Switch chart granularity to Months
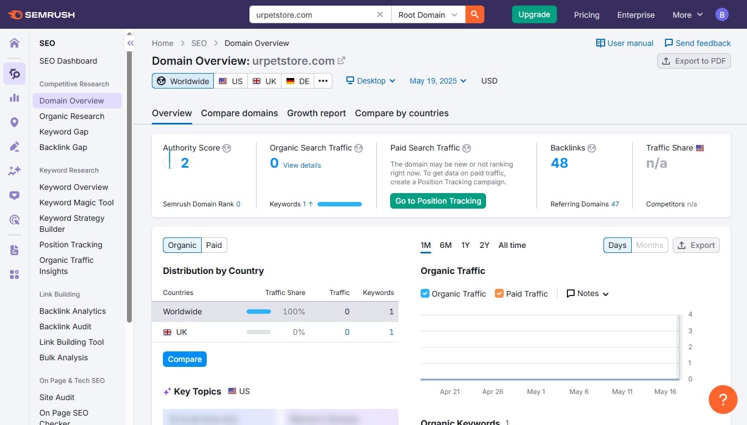Screen dimensions: 747x425 (649, 245)
